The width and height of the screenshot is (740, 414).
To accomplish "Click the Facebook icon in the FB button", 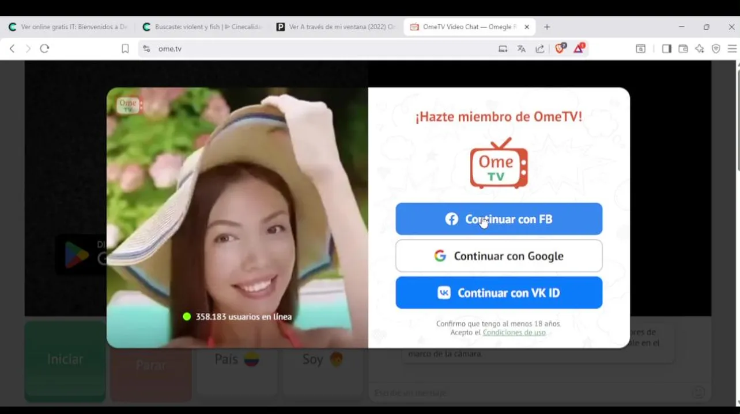I will tap(451, 219).
